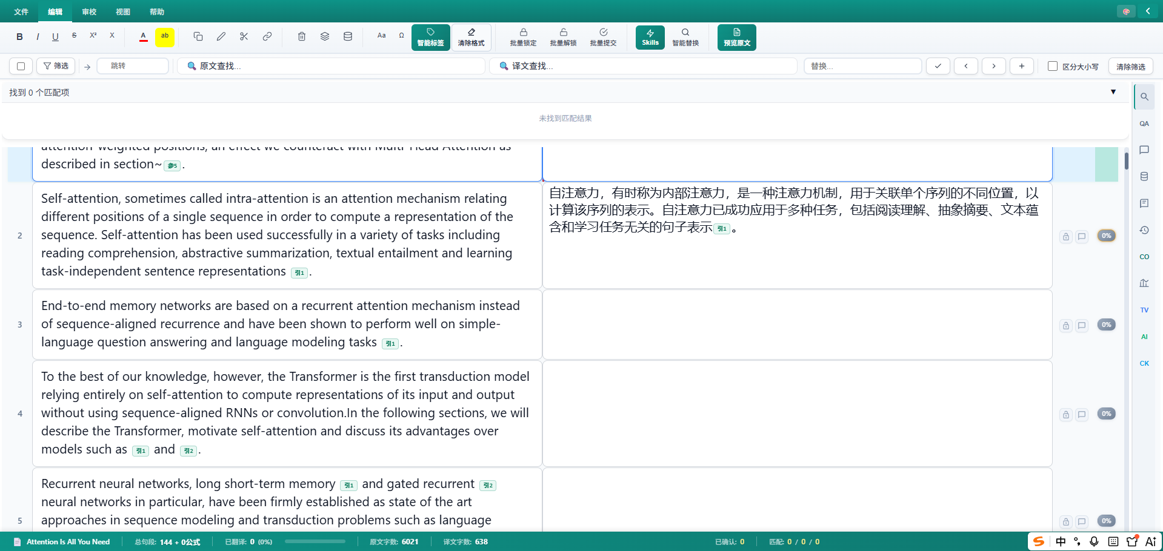Tick the select-all checkbox beside 筛选

(x=21, y=66)
